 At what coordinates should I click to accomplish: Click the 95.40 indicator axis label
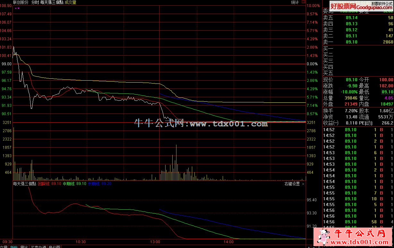click(x=312, y=200)
